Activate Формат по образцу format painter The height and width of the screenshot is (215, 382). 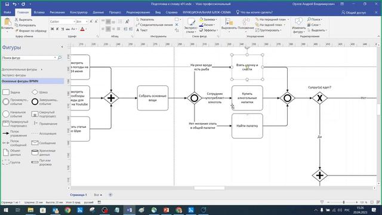[x=30, y=30]
